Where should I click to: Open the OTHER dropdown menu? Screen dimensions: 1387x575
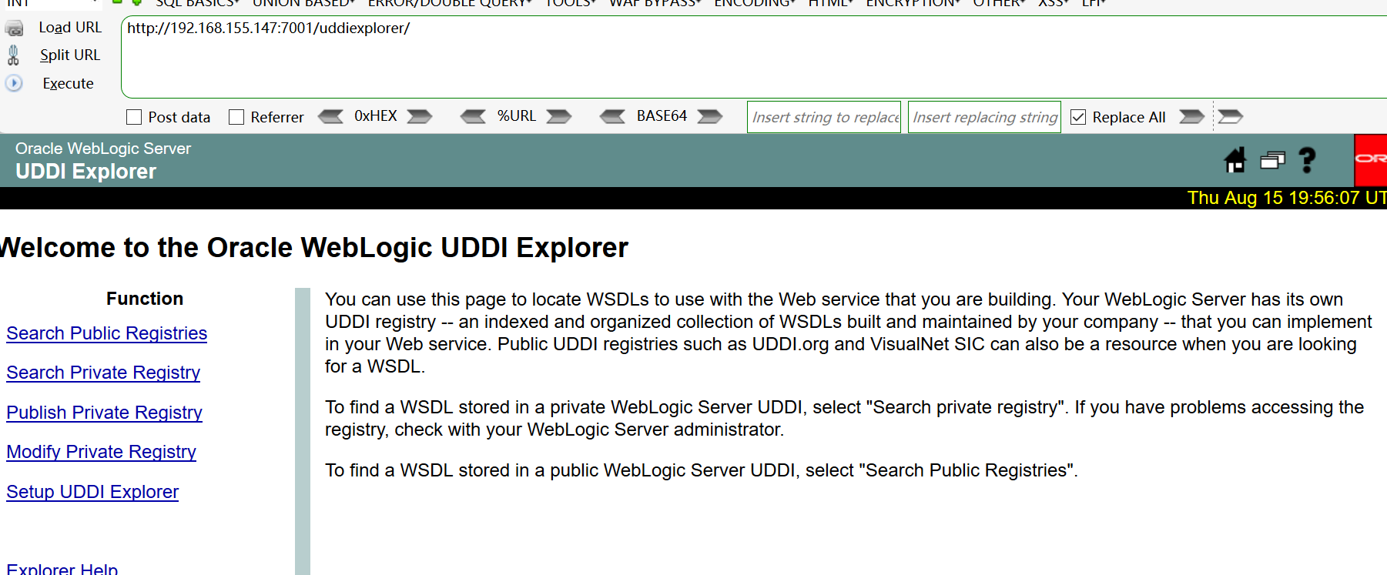[1000, 4]
